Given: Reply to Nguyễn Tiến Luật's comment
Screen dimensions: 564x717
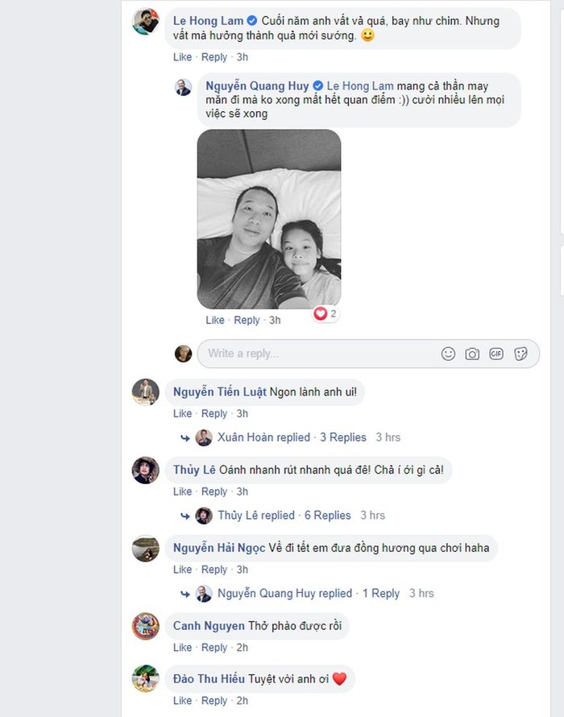Looking at the screenshot, I should click(x=214, y=414).
